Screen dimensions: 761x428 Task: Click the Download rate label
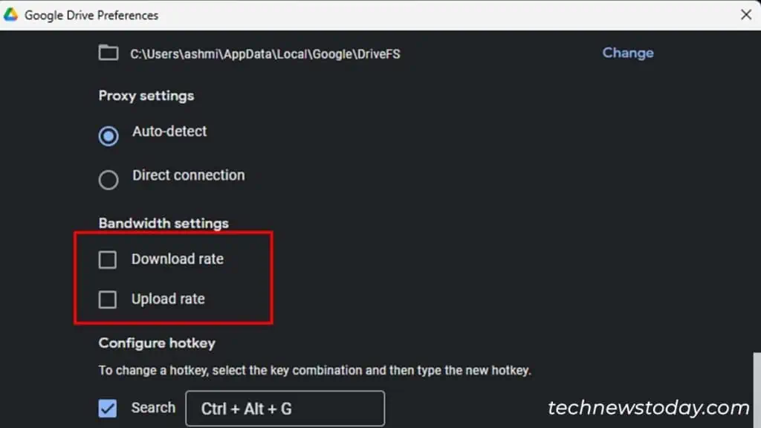tap(178, 259)
